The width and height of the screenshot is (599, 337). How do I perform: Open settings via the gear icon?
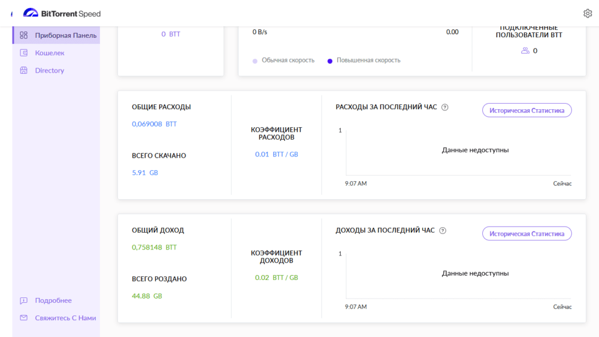pos(587,13)
